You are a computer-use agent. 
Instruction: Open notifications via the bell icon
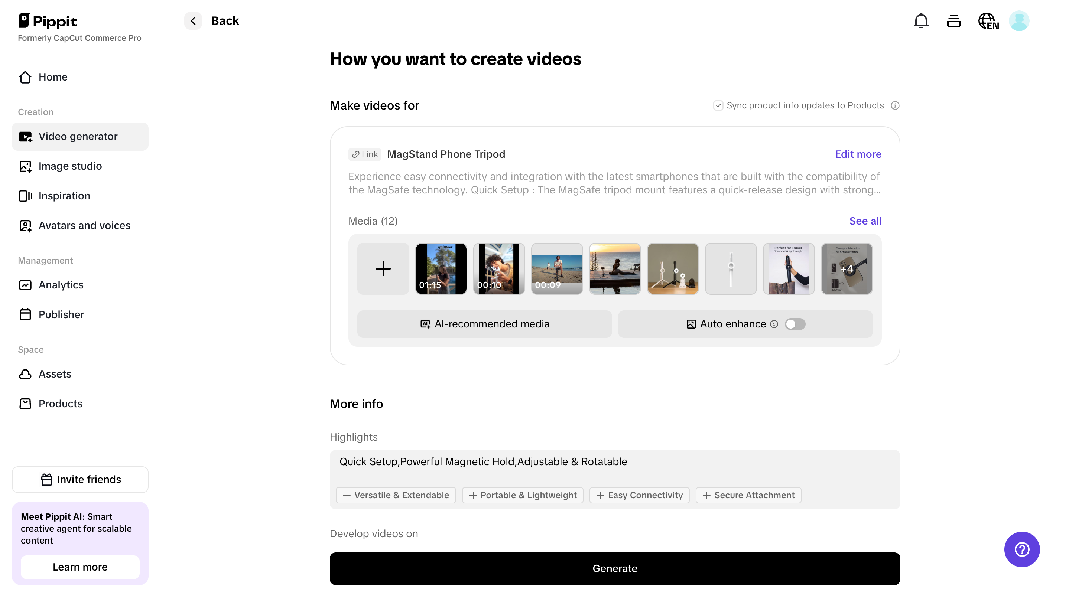[921, 20]
